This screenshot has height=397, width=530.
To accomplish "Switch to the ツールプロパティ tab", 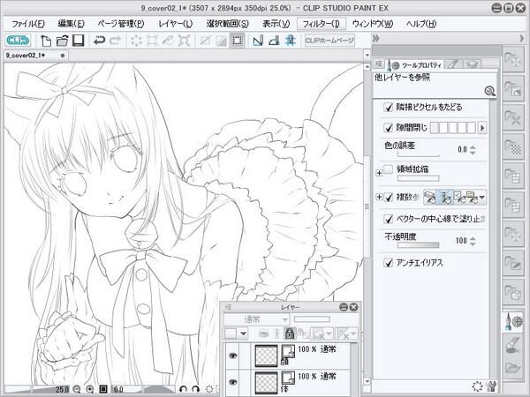I will pos(415,64).
